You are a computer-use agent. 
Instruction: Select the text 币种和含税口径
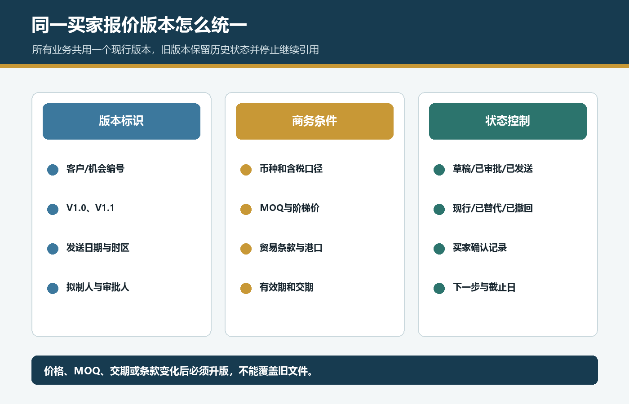tap(291, 169)
